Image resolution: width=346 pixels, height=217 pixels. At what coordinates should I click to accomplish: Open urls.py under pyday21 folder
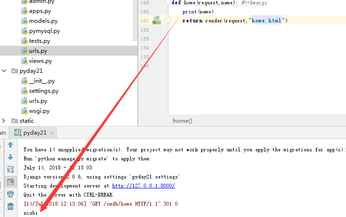pyautogui.click(x=38, y=101)
